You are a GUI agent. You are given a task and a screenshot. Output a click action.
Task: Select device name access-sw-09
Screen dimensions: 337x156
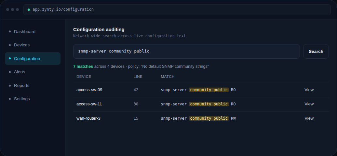point(89,90)
